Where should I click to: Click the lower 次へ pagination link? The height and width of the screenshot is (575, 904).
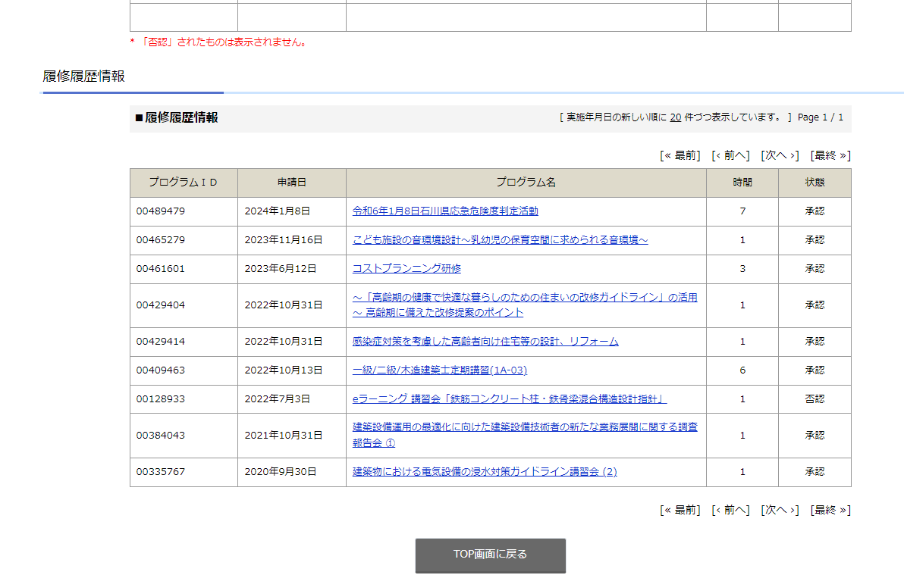780,510
